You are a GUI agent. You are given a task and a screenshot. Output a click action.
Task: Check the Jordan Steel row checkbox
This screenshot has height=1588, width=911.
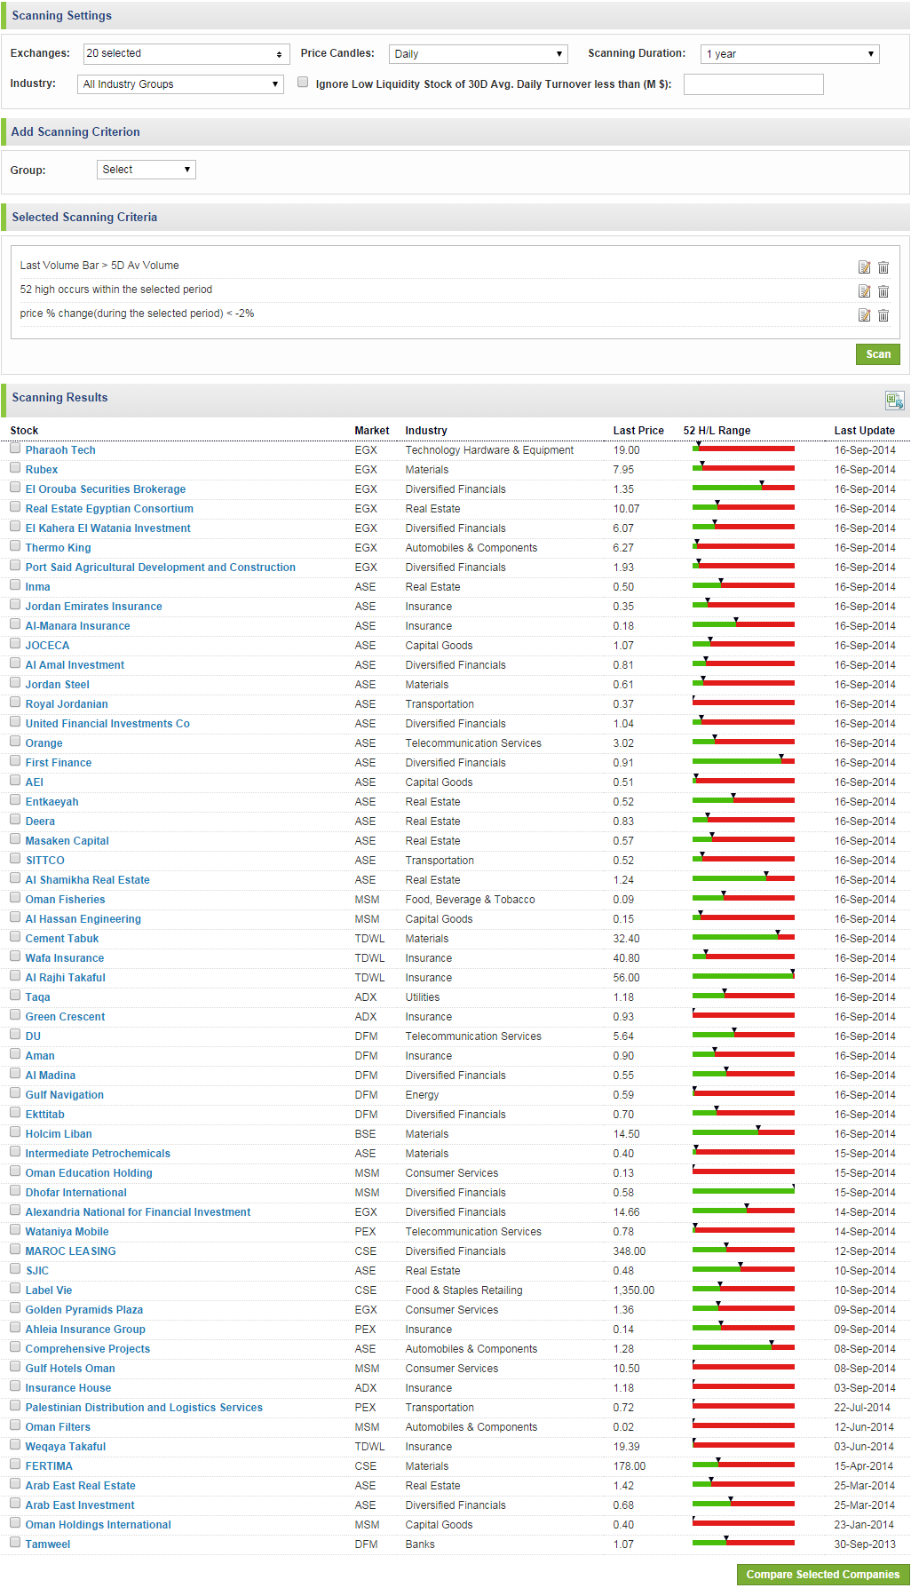point(15,683)
